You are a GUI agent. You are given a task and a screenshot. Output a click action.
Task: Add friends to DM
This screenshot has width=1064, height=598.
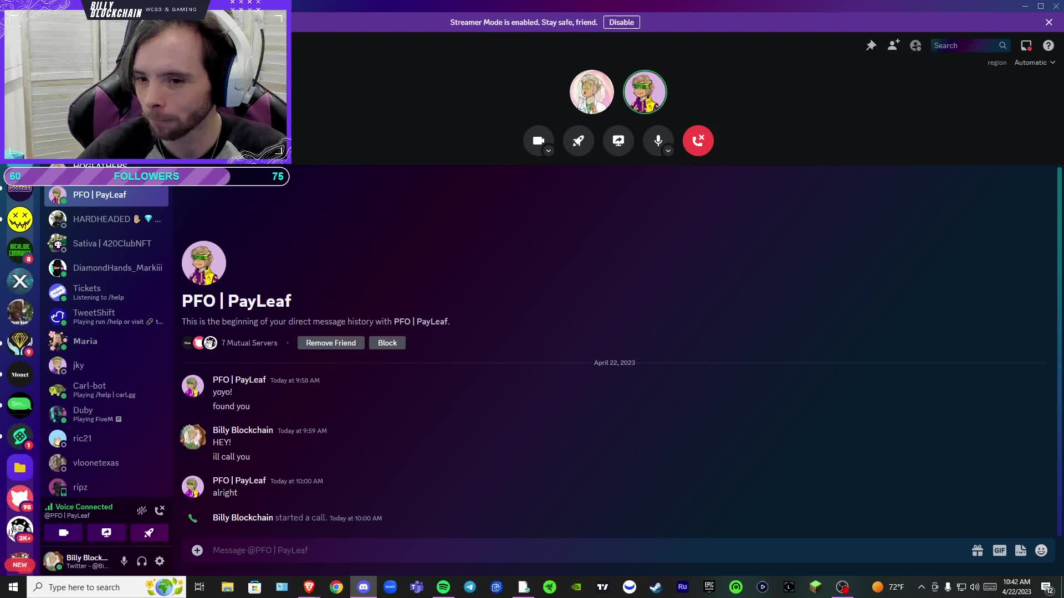[893, 45]
